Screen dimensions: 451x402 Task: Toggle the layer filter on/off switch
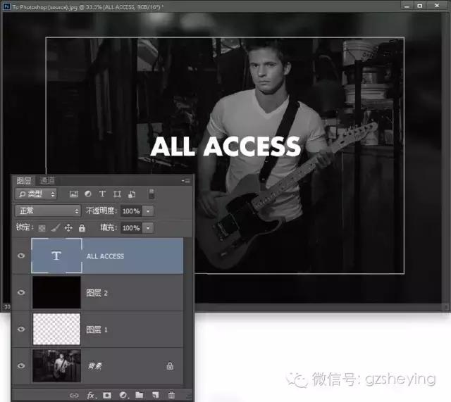151,194
